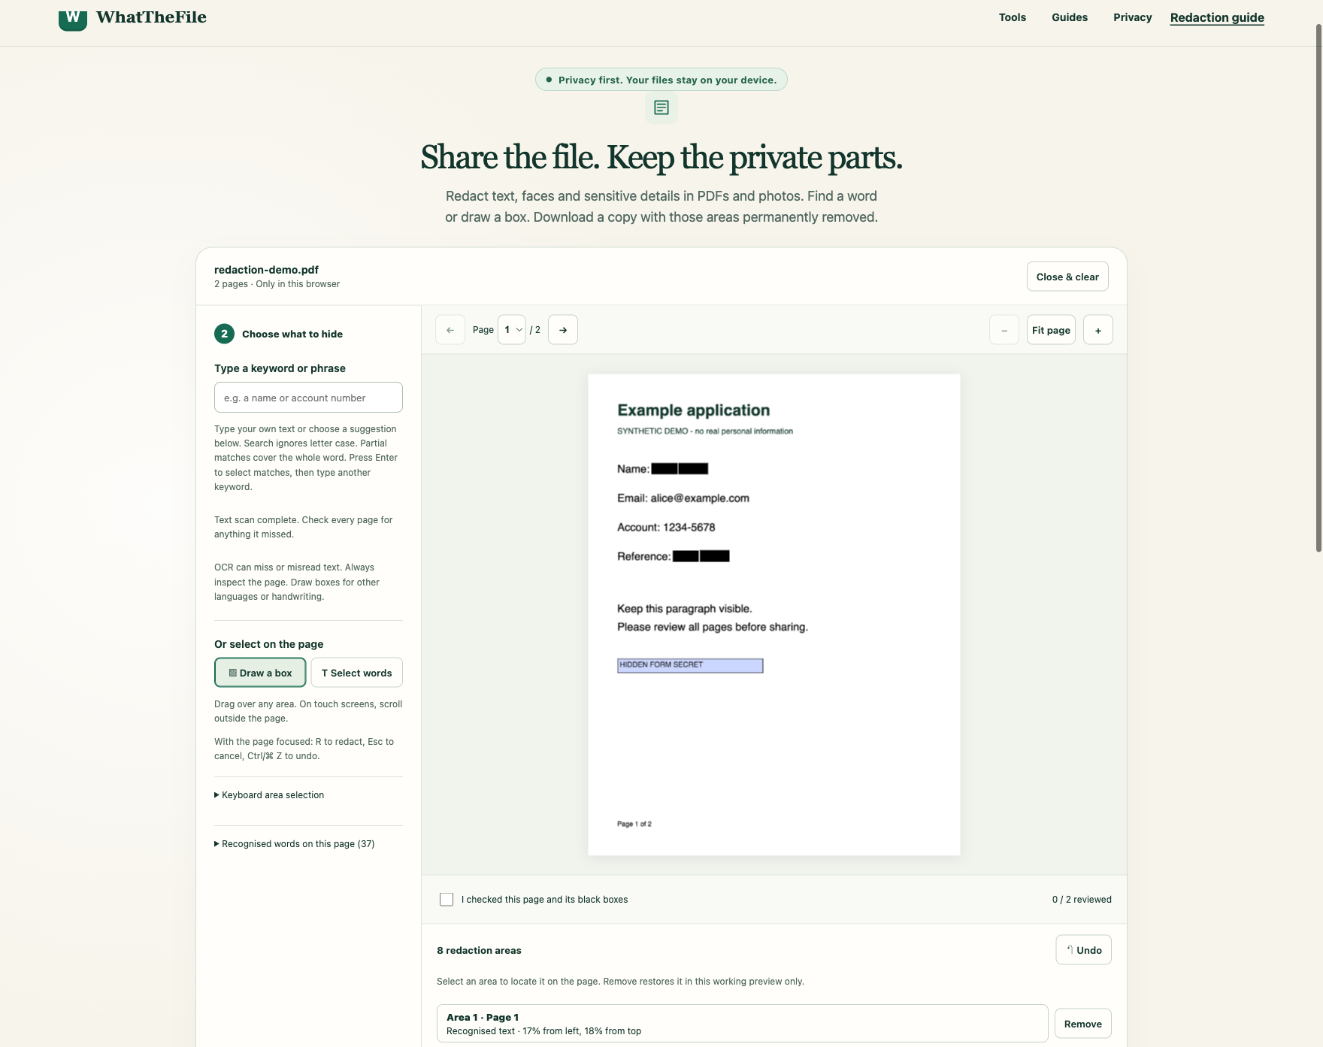The image size is (1323, 1047).
Task: Go to next page with right arrow
Action: 563,330
